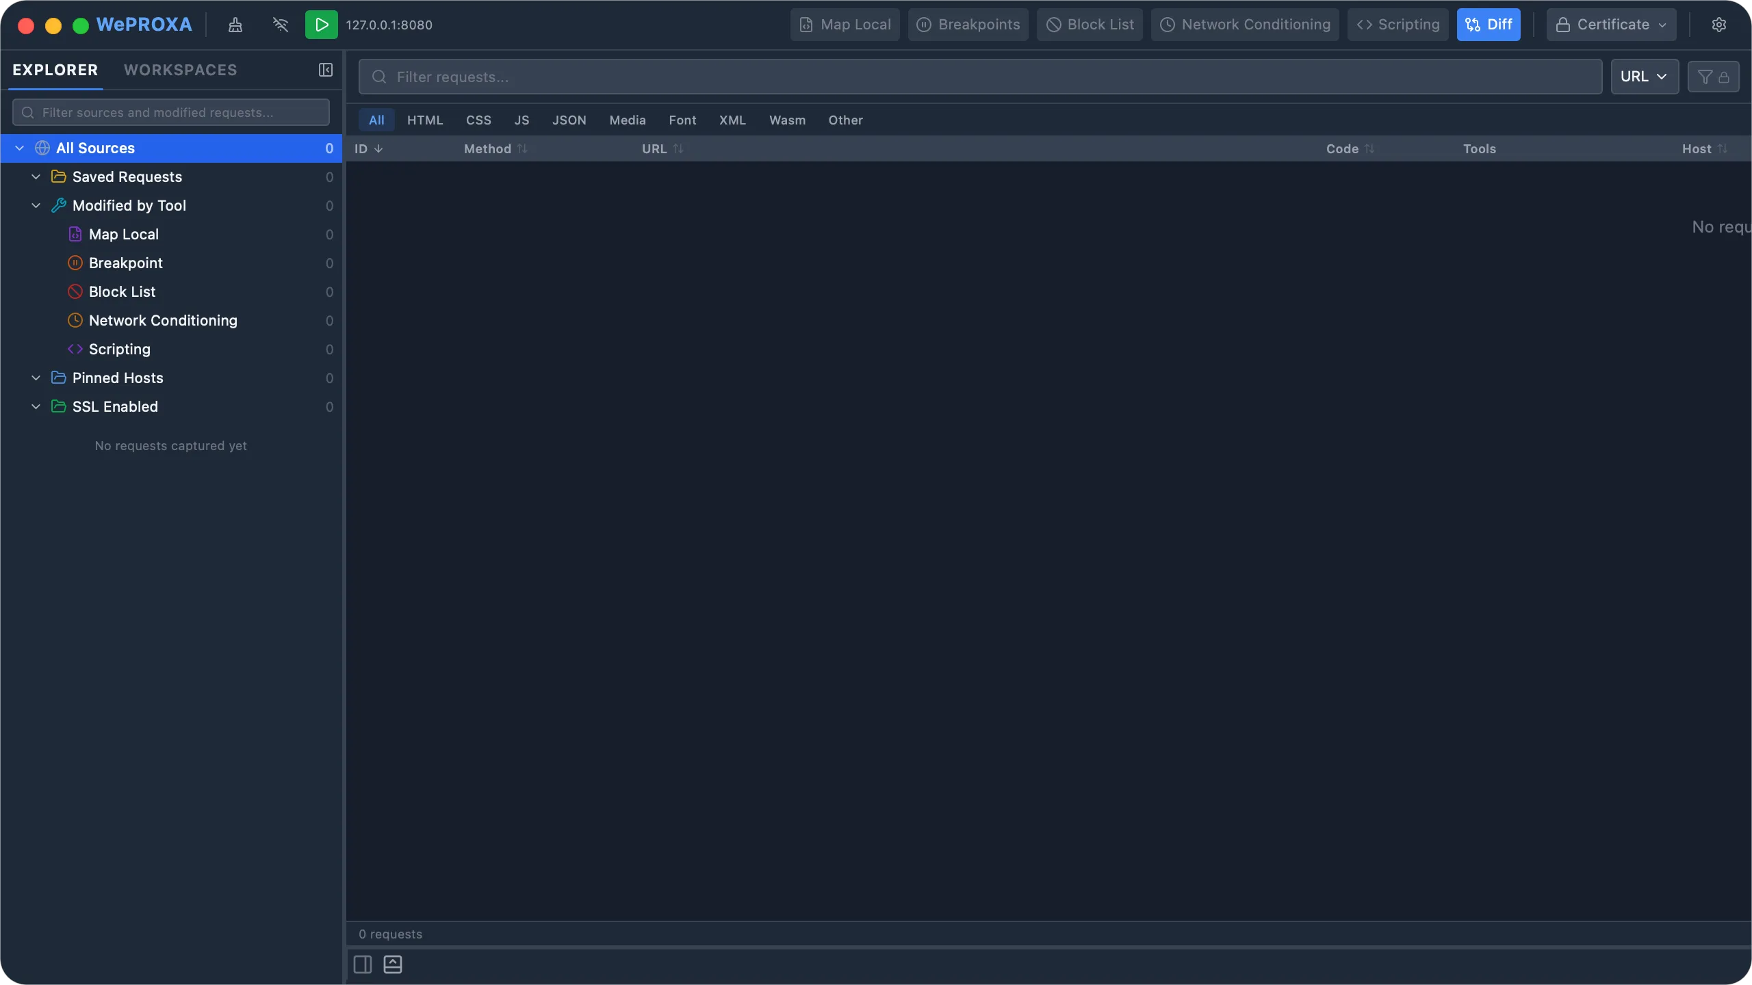Select the All content type filter
This screenshot has height=985, width=1752.
click(x=376, y=120)
